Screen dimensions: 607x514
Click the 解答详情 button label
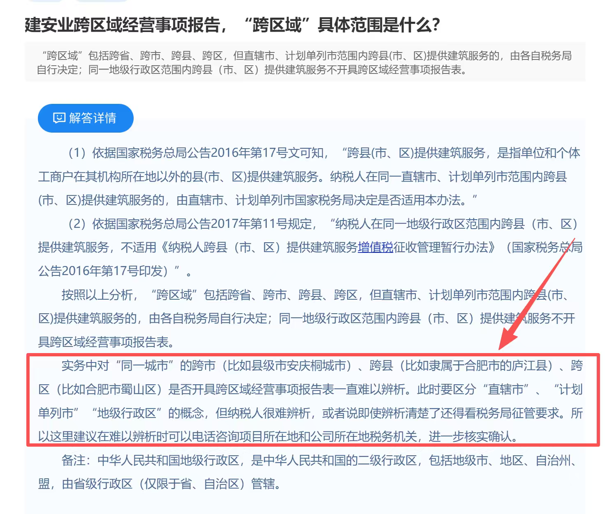[93, 118]
